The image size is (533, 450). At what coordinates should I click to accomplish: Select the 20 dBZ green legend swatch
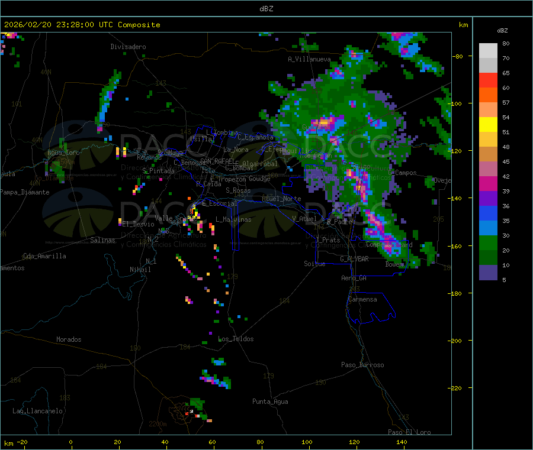[x=488, y=243]
